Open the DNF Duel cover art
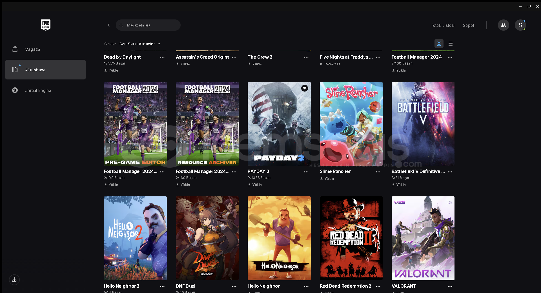541x293 pixels. (x=207, y=238)
